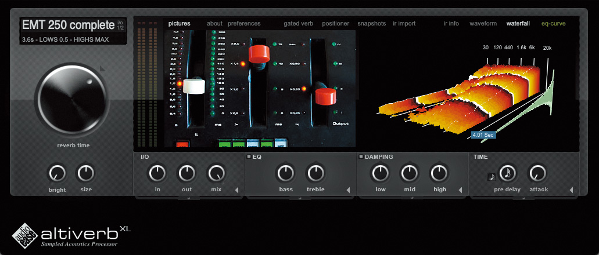Click the damping high knob
The width and height of the screenshot is (599, 255).
439,173
